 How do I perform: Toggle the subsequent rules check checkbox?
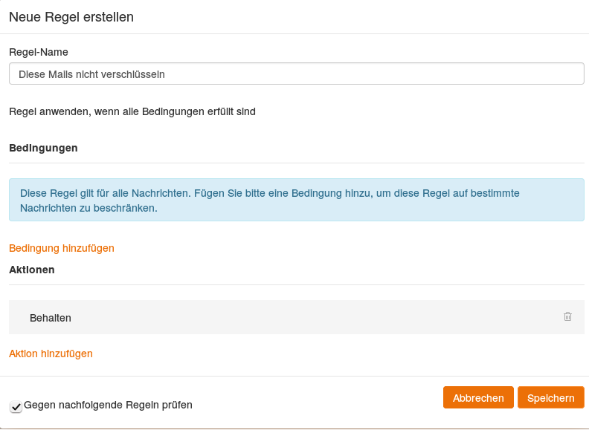coord(16,406)
